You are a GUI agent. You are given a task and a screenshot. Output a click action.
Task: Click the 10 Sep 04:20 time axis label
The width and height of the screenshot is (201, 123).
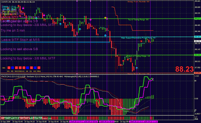pos(29,122)
